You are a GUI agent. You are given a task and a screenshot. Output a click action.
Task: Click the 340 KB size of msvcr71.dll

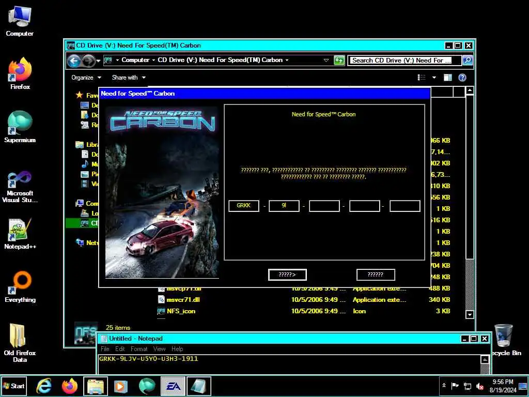point(439,300)
